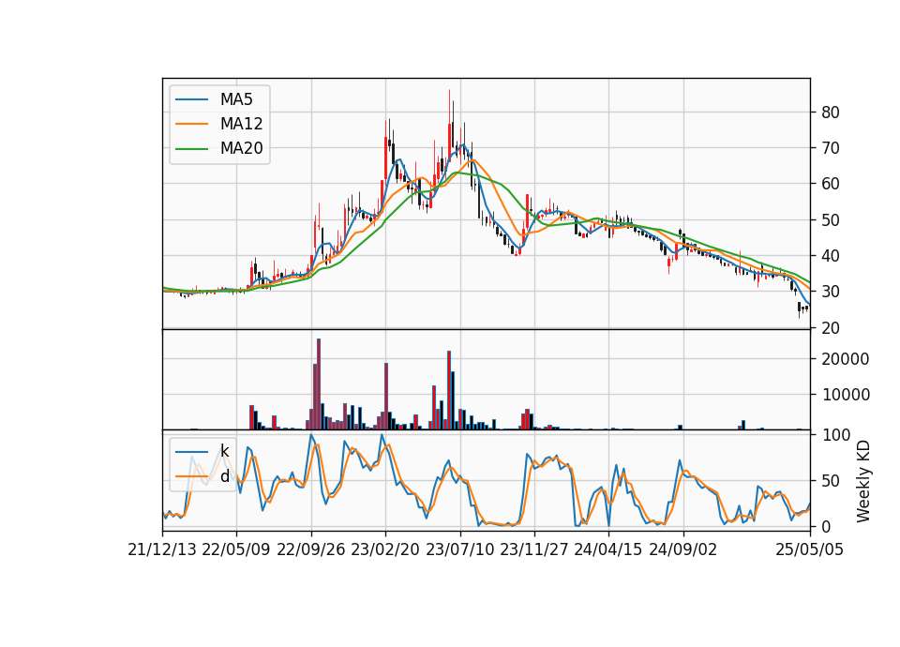This screenshot has width=900, height=647.
Task: Click the Weekly KD axis label
Action: coord(862,481)
